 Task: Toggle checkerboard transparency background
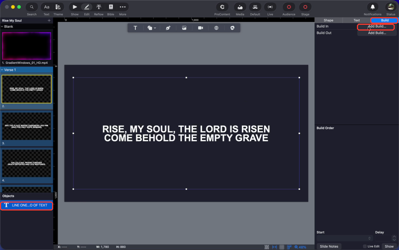pyautogui.click(x=267, y=247)
